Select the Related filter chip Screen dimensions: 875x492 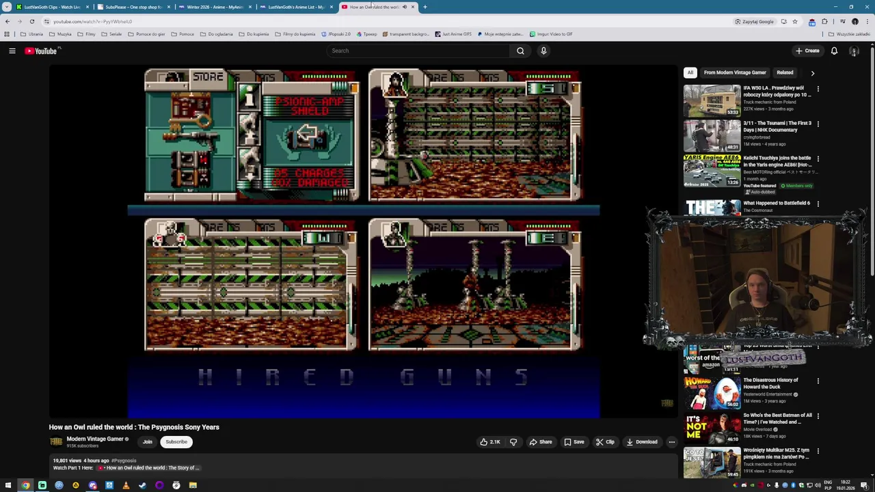[x=785, y=72]
